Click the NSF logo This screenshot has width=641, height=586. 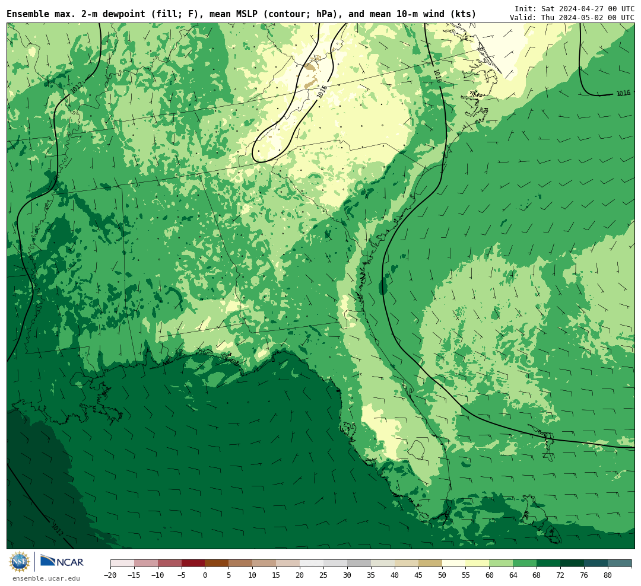[20, 562]
